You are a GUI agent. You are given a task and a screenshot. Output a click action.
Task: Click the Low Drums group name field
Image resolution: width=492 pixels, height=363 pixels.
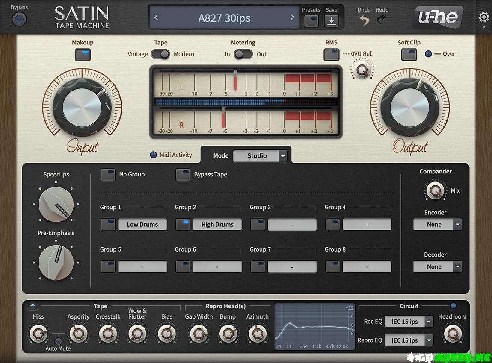click(x=142, y=225)
